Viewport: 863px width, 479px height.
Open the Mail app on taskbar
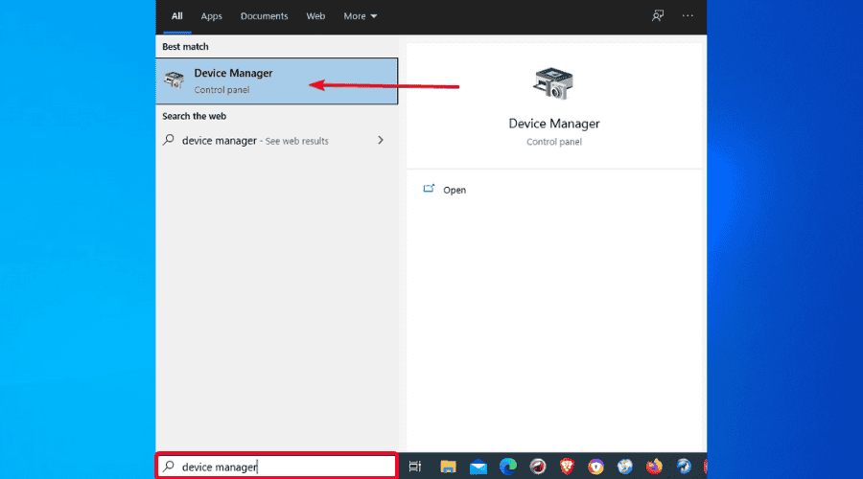click(478, 467)
